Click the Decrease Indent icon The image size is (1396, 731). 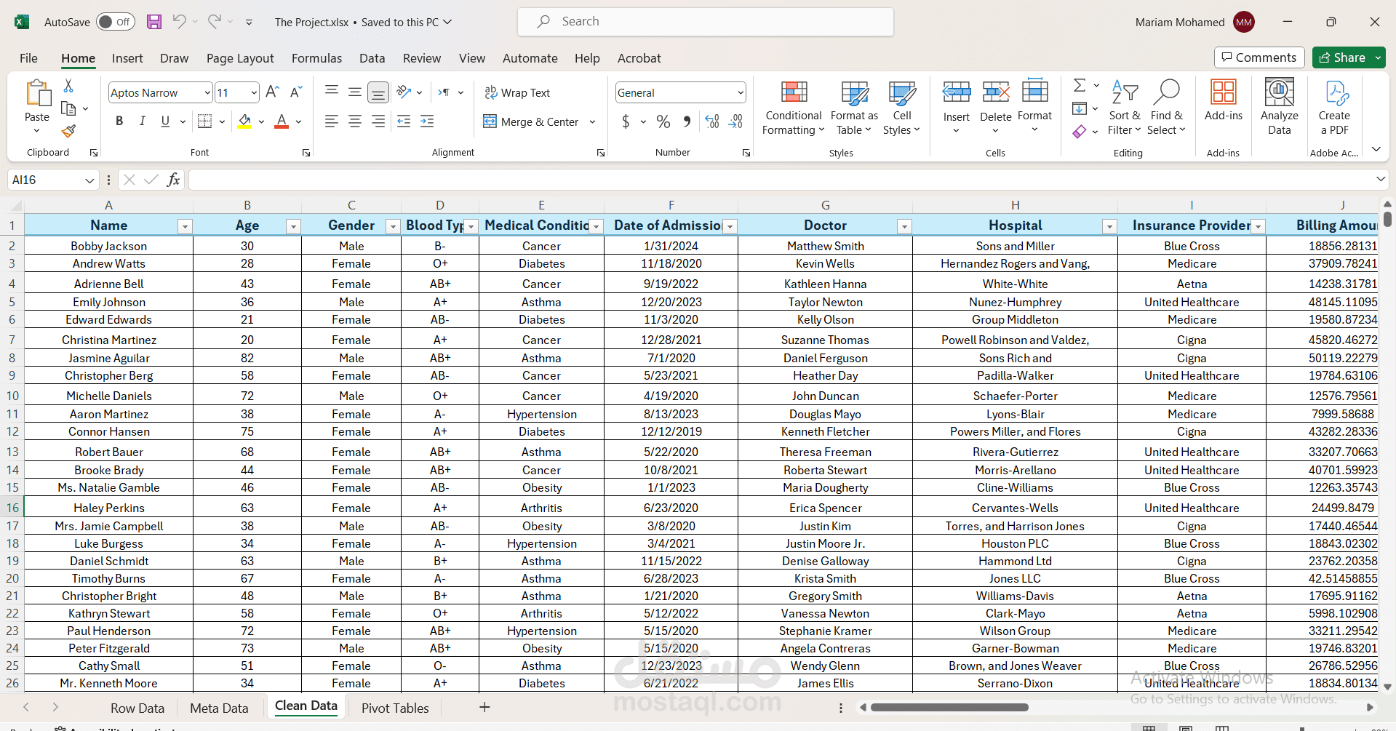[404, 121]
